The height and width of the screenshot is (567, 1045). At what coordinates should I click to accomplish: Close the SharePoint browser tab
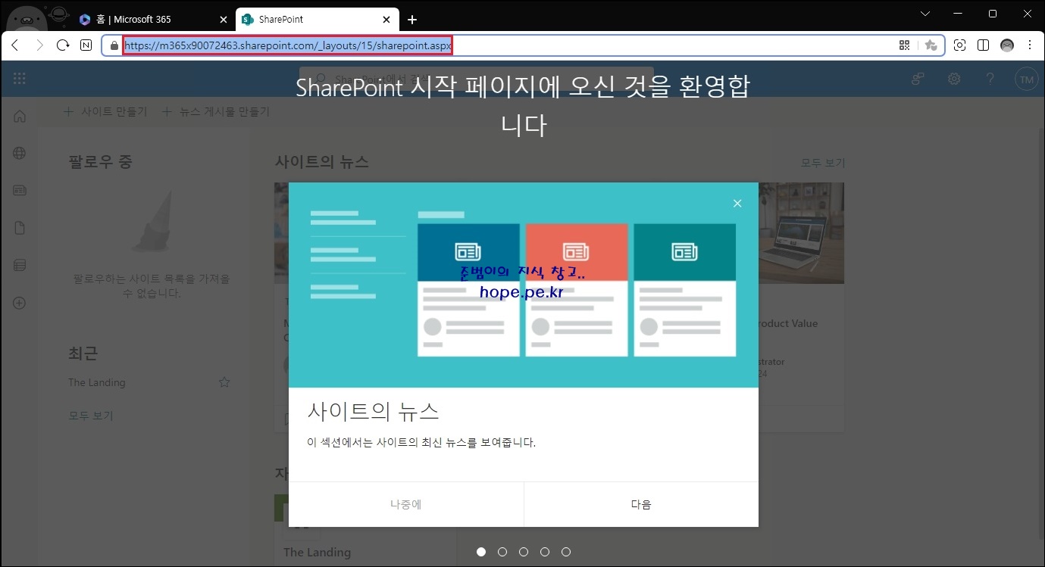click(x=386, y=19)
